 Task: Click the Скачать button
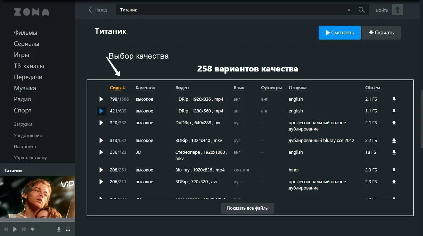point(381,33)
